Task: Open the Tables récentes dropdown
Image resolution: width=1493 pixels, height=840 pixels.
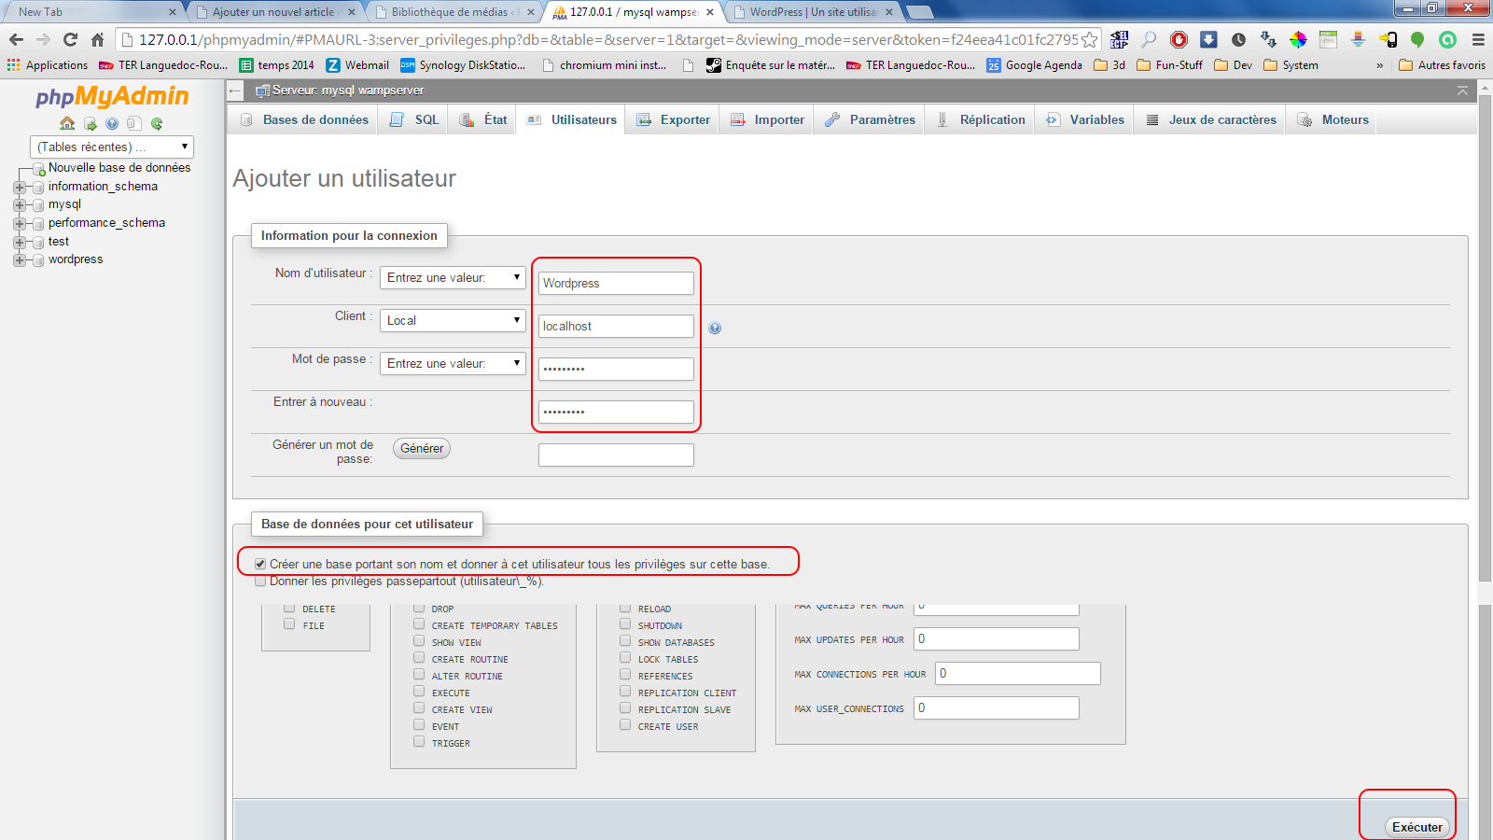Action: click(112, 147)
